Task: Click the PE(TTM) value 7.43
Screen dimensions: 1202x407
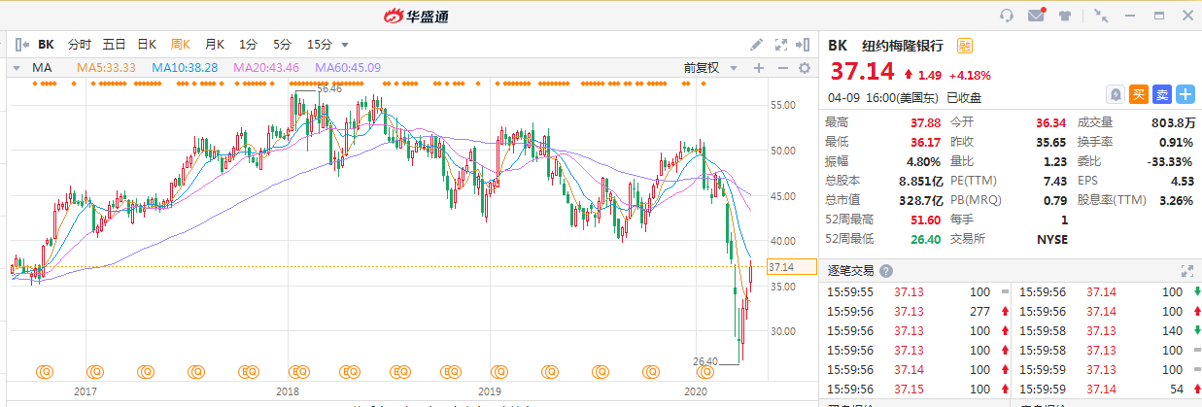Action: pos(1054,181)
